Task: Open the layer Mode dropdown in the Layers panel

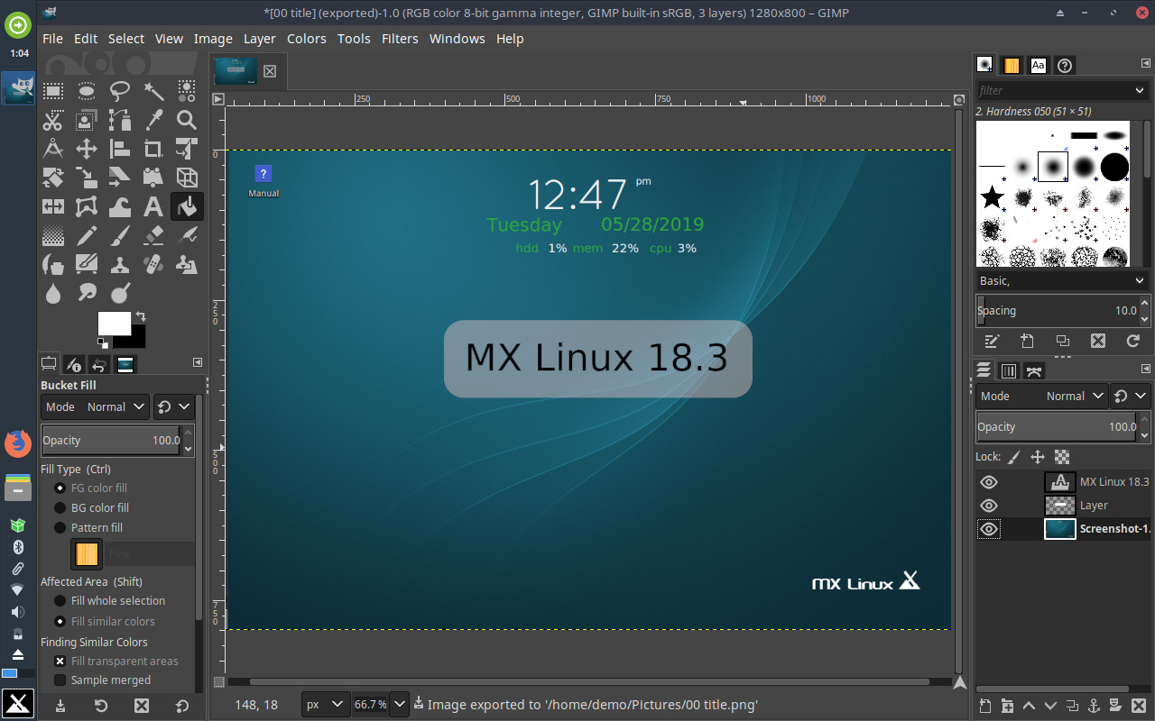Action: 1074,396
